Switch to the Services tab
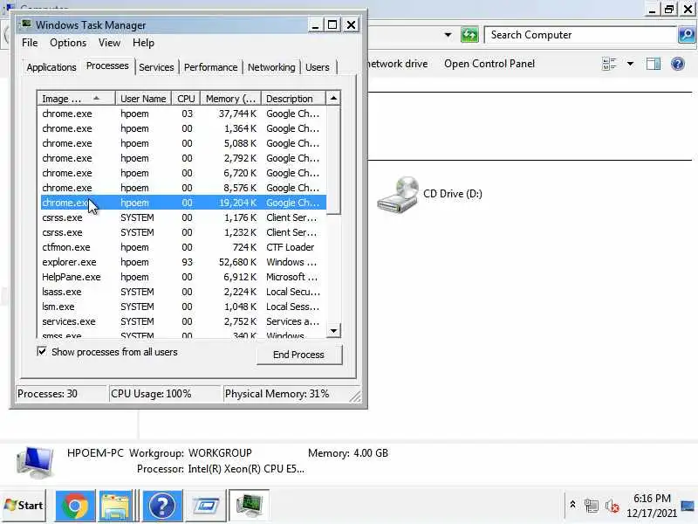 [x=156, y=67]
